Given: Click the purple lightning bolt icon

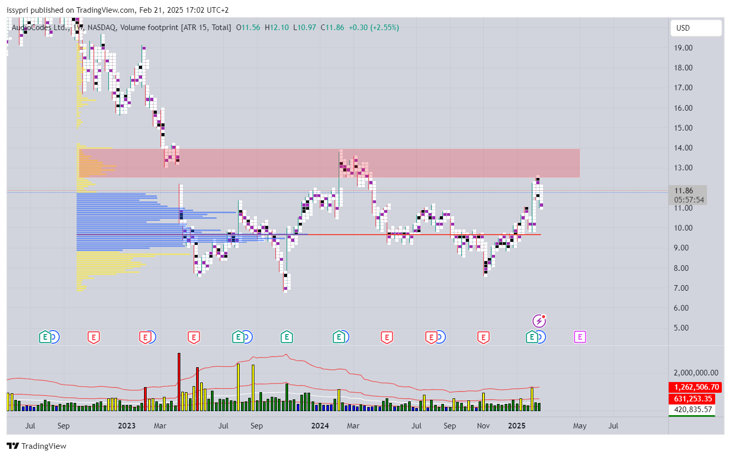Looking at the screenshot, I should [539, 321].
